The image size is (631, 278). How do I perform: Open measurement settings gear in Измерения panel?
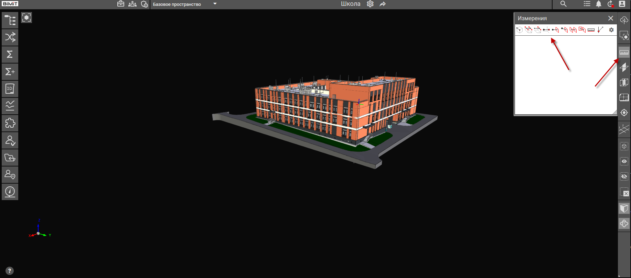coord(611,30)
